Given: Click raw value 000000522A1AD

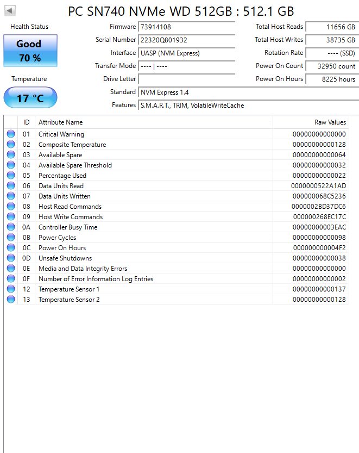Looking at the screenshot, I should coord(319,186).
